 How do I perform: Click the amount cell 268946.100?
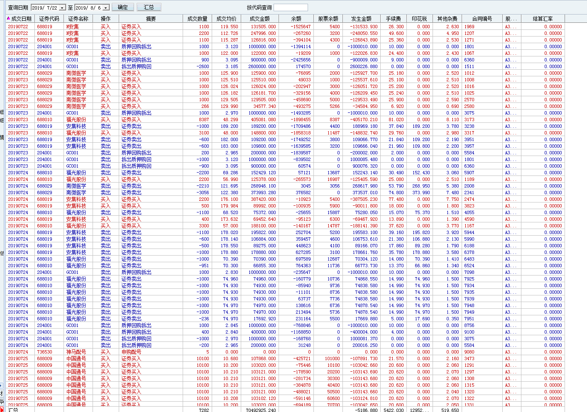pyautogui.click(x=263, y=186)
